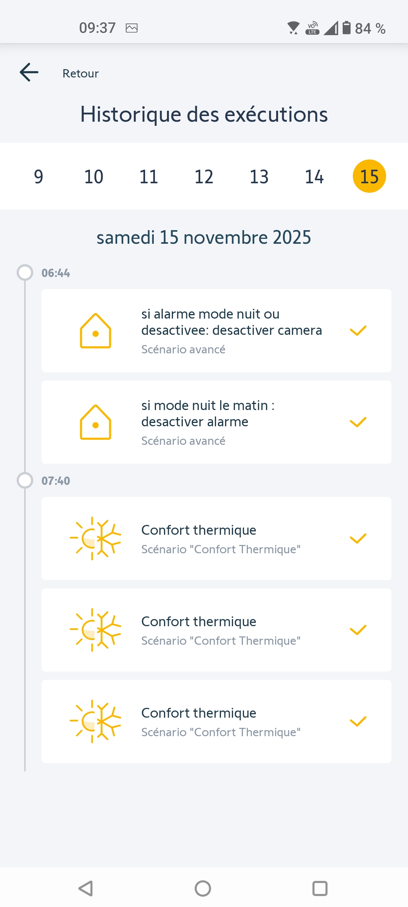Image resolution: width=408 pixels, height=907 pixels.
Task: Click the 07:40 timeline marker circle
Action: pyautogui.click(x=25, y=480)
